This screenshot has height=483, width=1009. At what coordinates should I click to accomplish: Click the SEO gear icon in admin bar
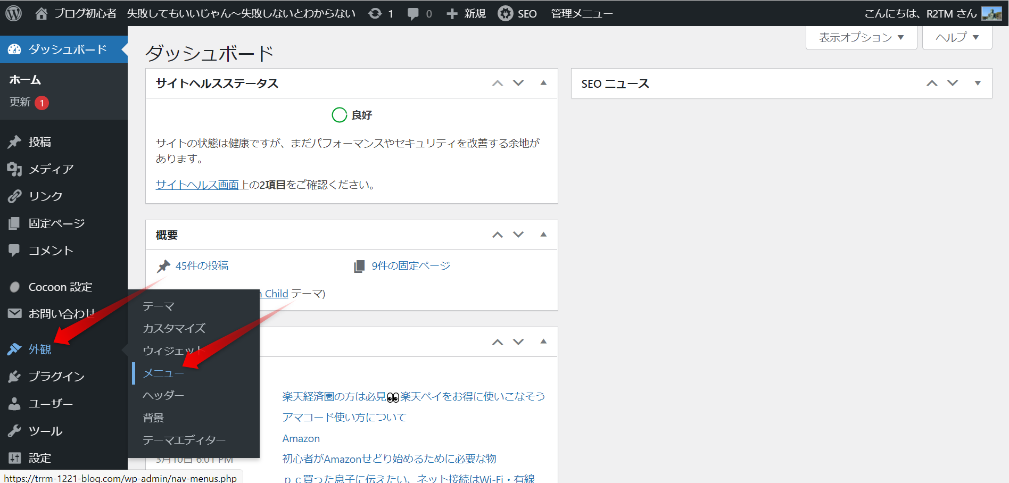pos(505,13)
